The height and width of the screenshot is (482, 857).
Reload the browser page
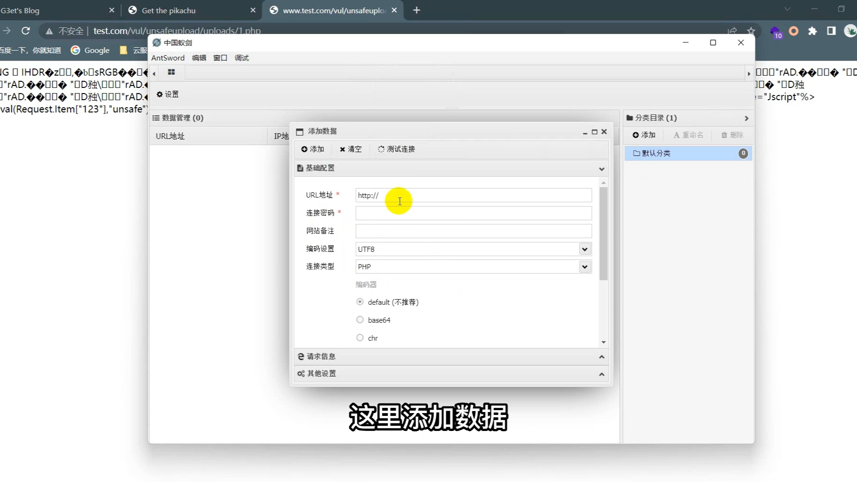point(26,31)
